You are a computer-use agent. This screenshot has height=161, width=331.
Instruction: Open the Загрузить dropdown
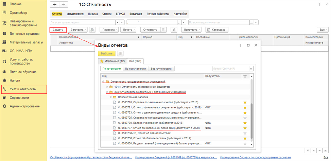78,30
